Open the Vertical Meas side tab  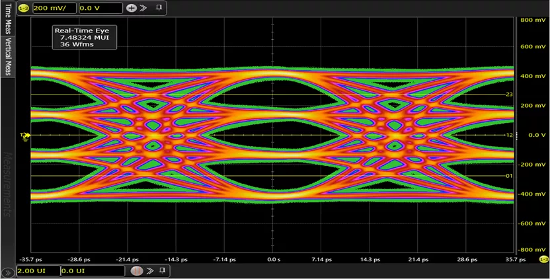(x=8, y=56)
